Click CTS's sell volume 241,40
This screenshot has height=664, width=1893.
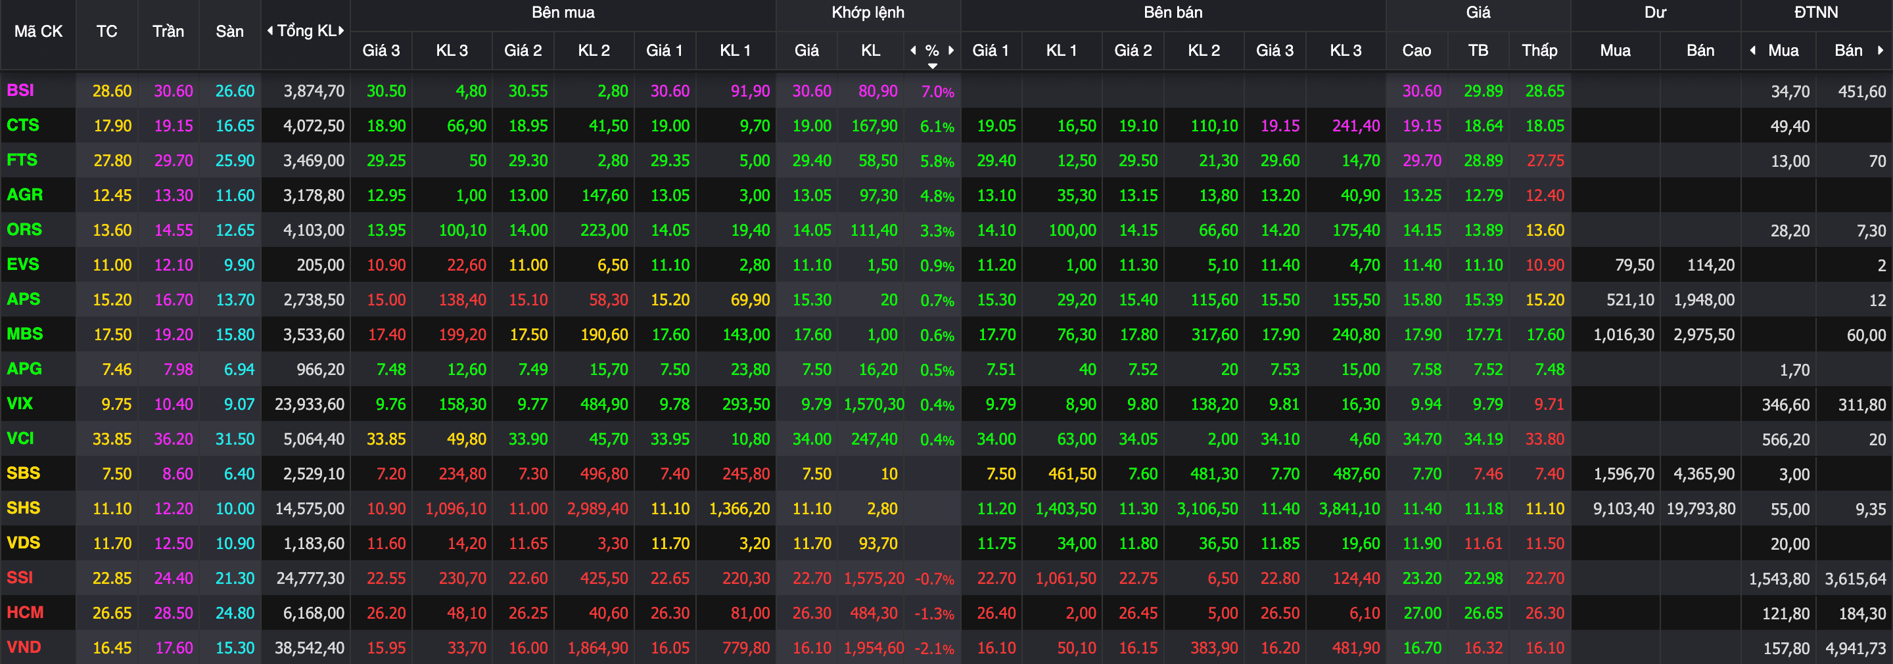[x=1356, y=125]
